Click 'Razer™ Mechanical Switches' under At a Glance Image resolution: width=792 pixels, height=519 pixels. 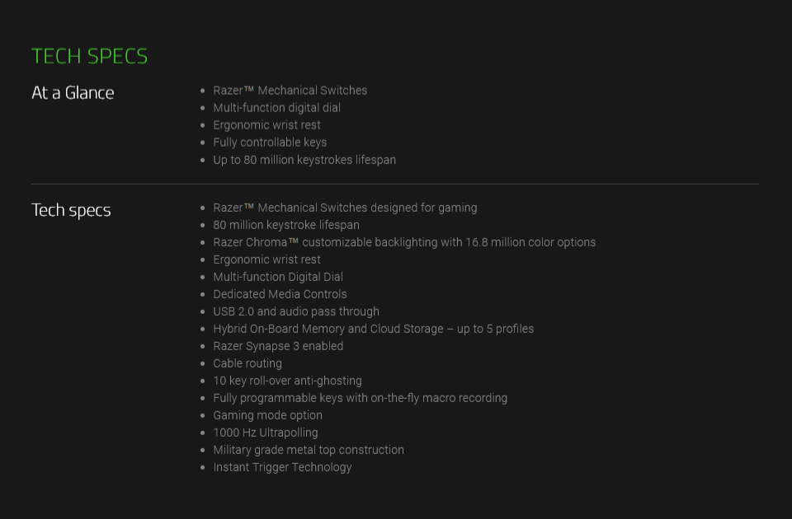pos(290,91)
